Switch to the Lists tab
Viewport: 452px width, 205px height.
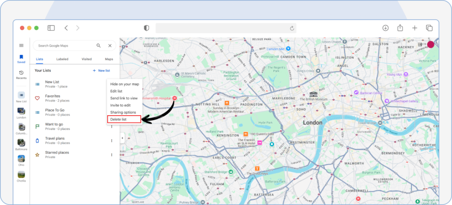(x=39, y=59)
